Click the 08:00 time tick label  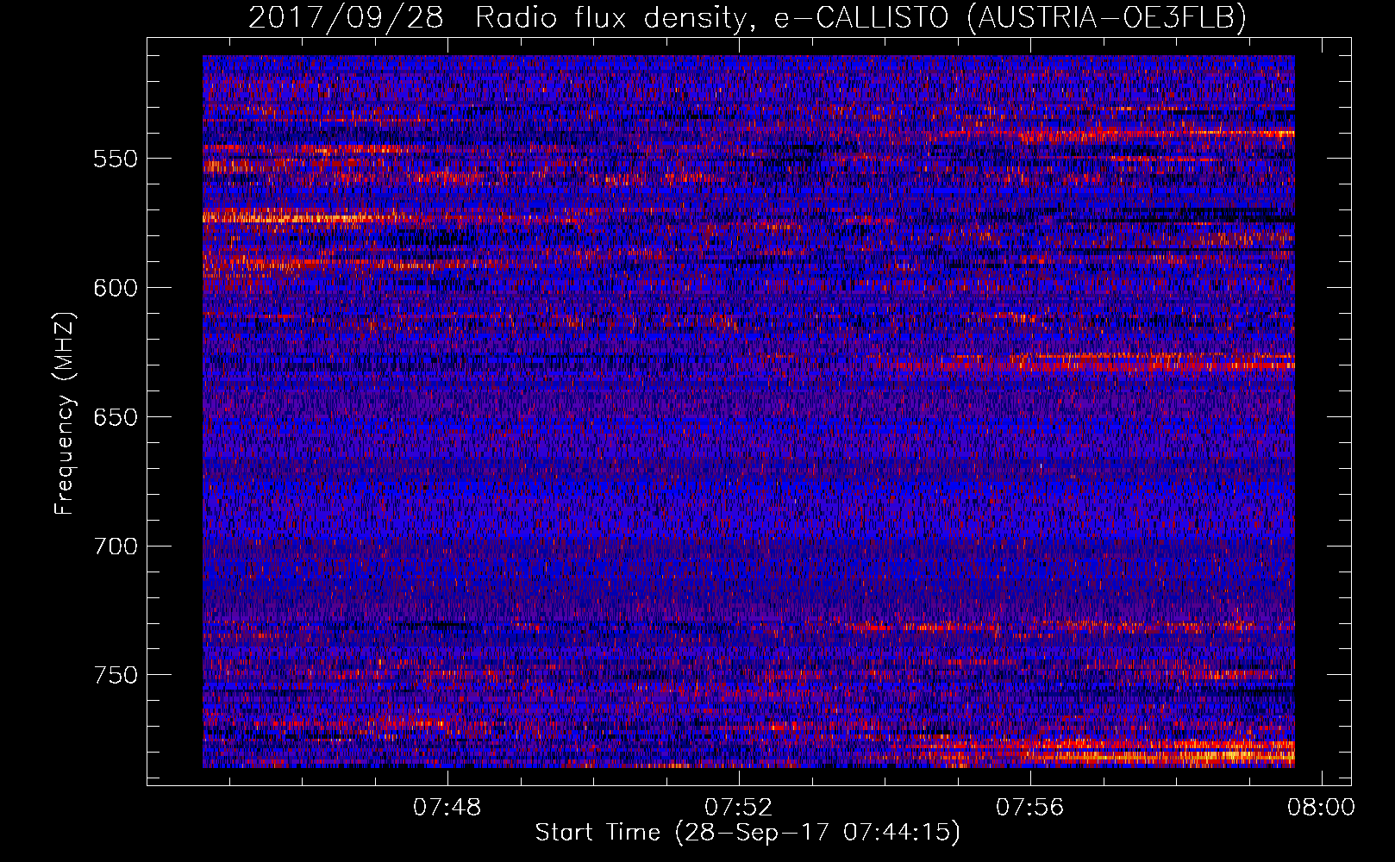click(1321, 808)
